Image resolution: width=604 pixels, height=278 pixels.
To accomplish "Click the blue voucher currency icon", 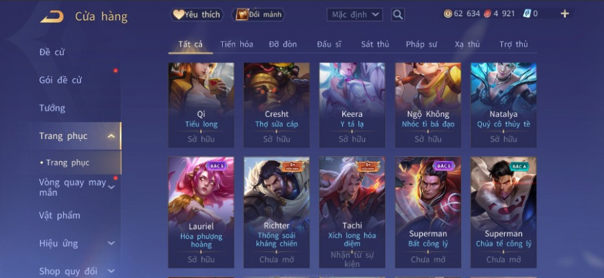I will point(527,14).
